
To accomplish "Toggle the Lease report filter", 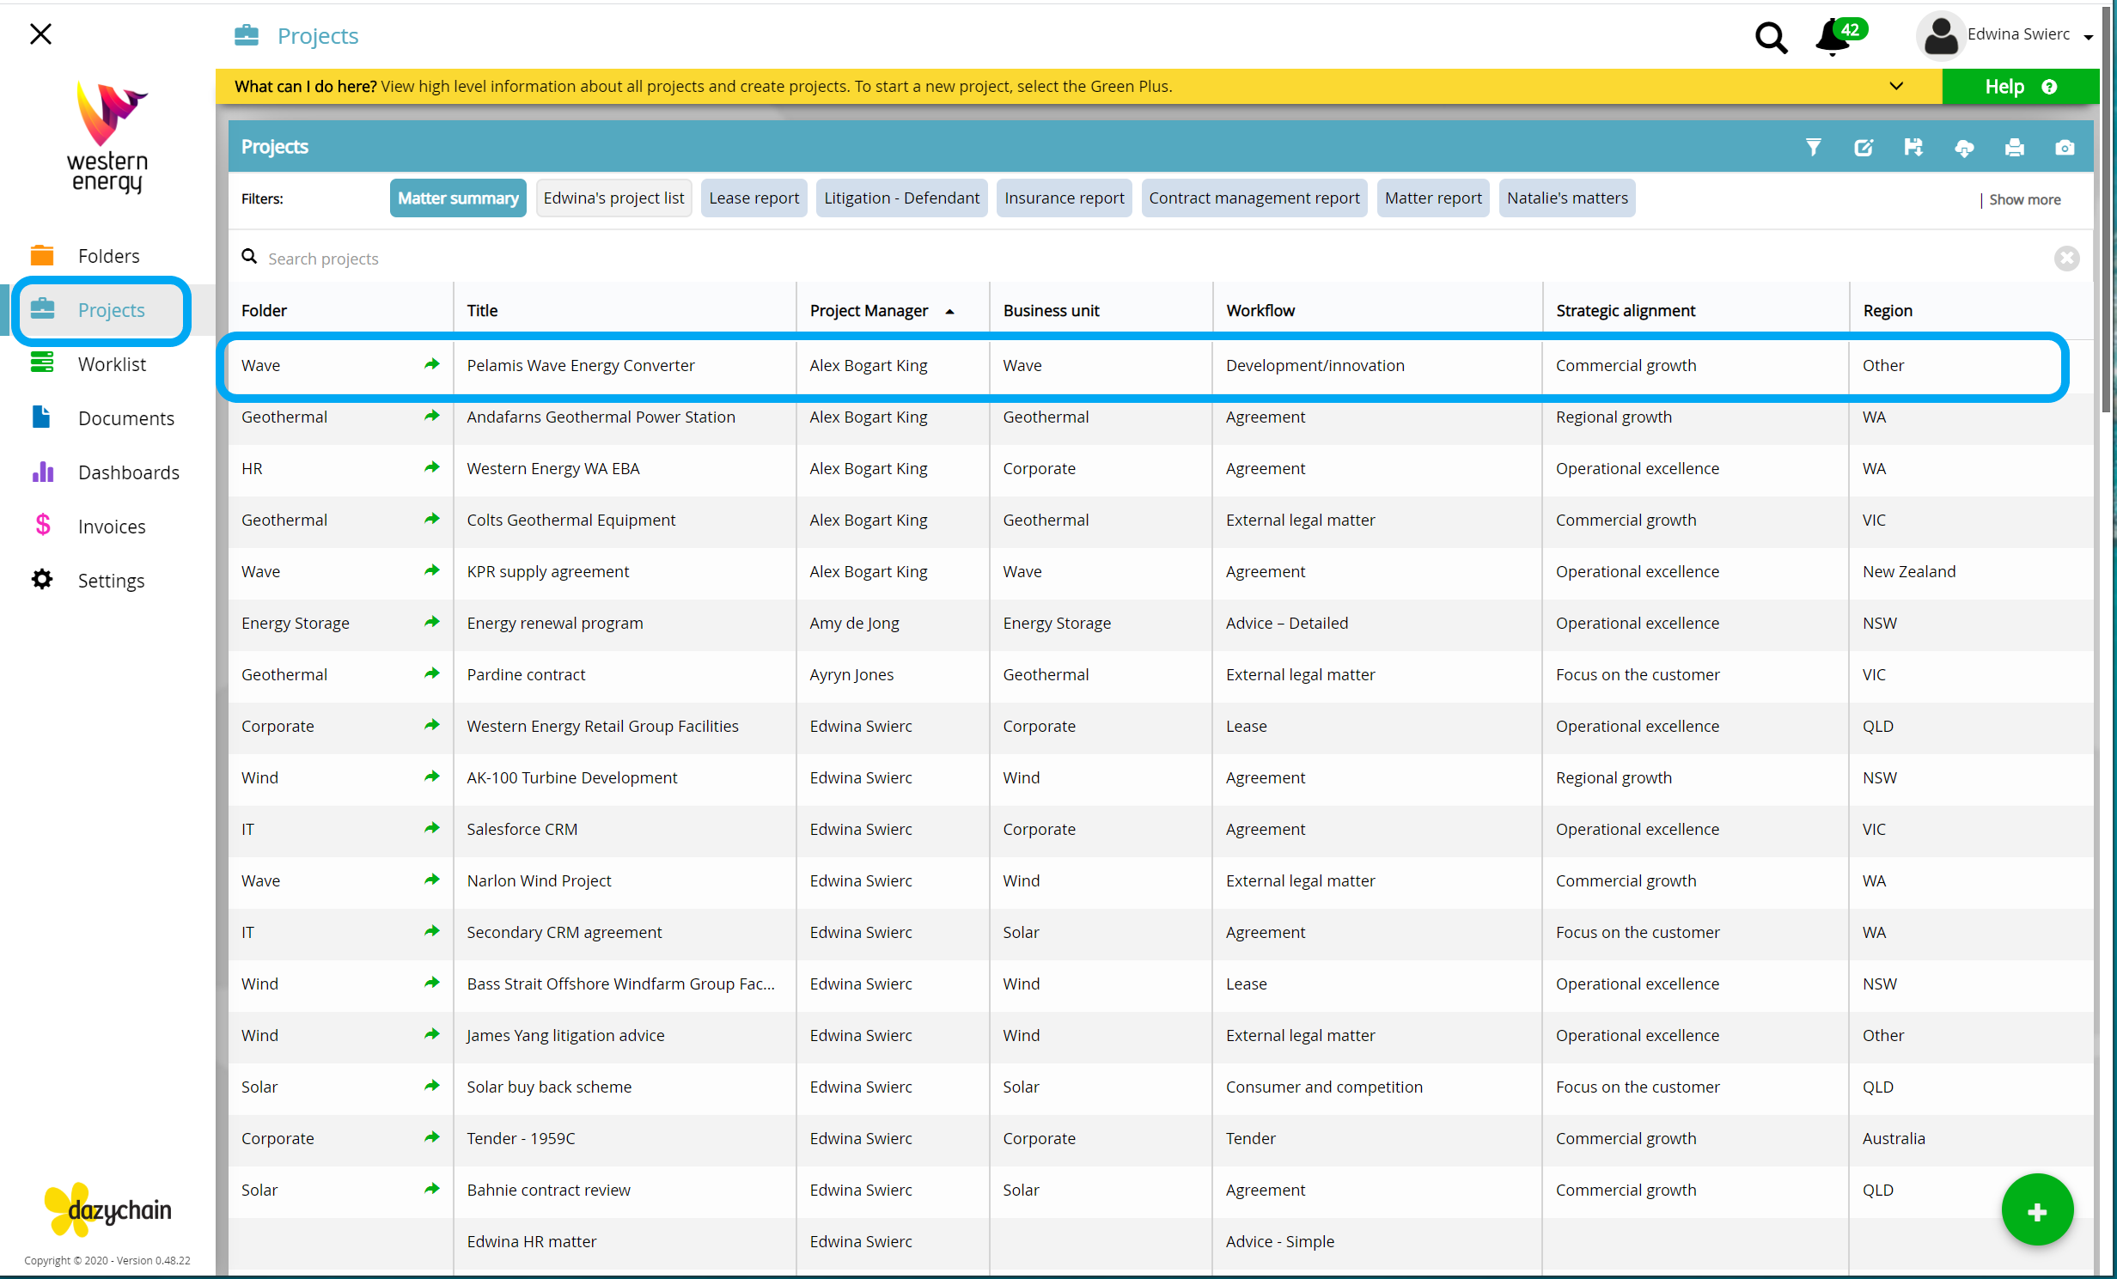I will pos(753,198).
